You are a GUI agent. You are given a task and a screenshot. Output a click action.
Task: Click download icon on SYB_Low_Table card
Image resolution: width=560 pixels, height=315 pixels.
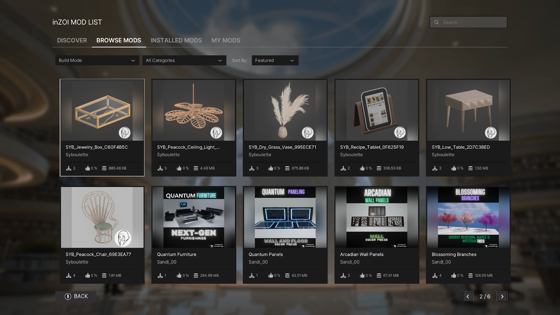tap(435, 168)
